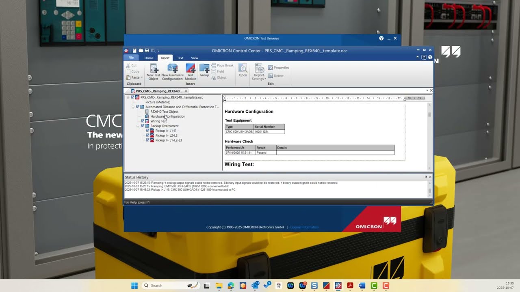Open the quick access toolbar customize arrow
This screenshot has width=520, height=292.
click(158, 51)
